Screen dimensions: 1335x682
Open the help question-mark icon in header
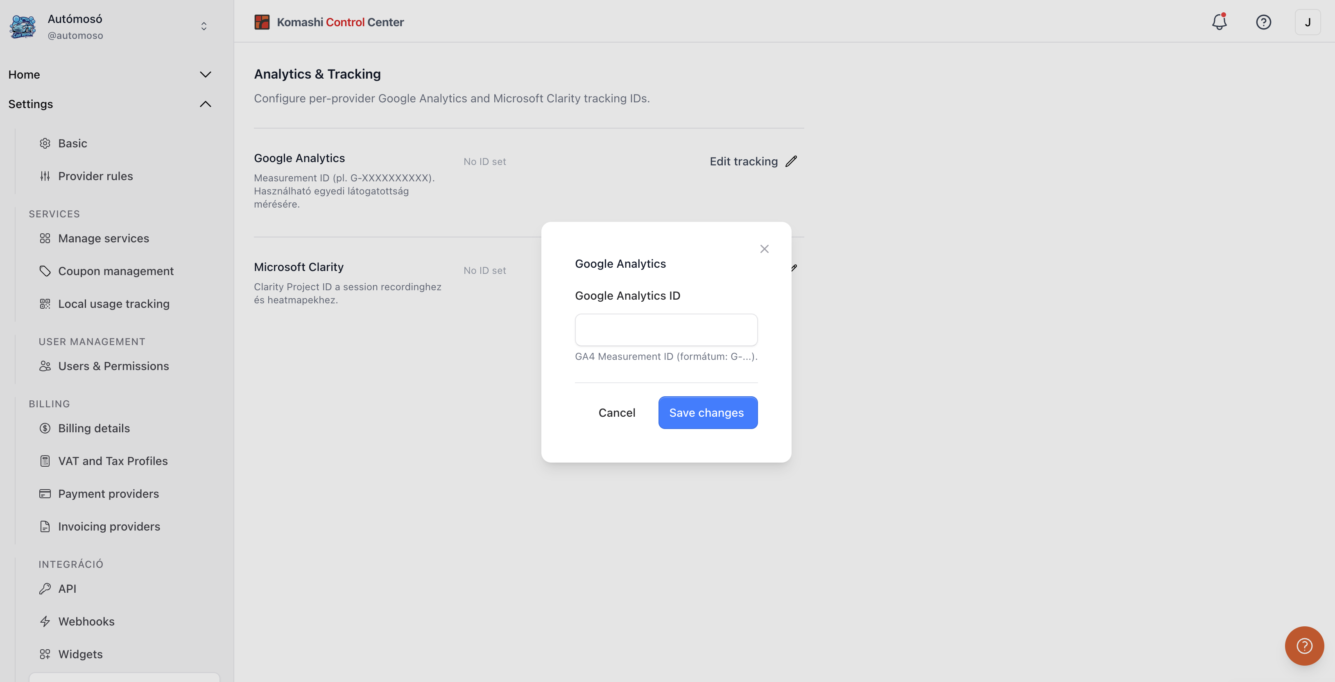[1263, 22]
